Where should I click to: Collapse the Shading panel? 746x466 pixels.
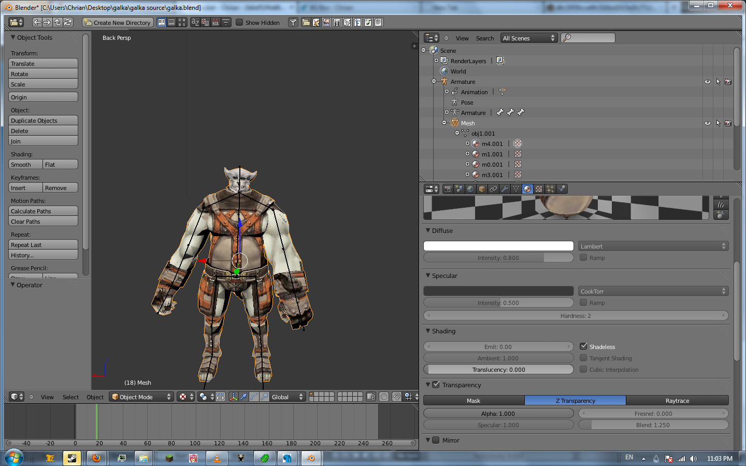point(428,331)
